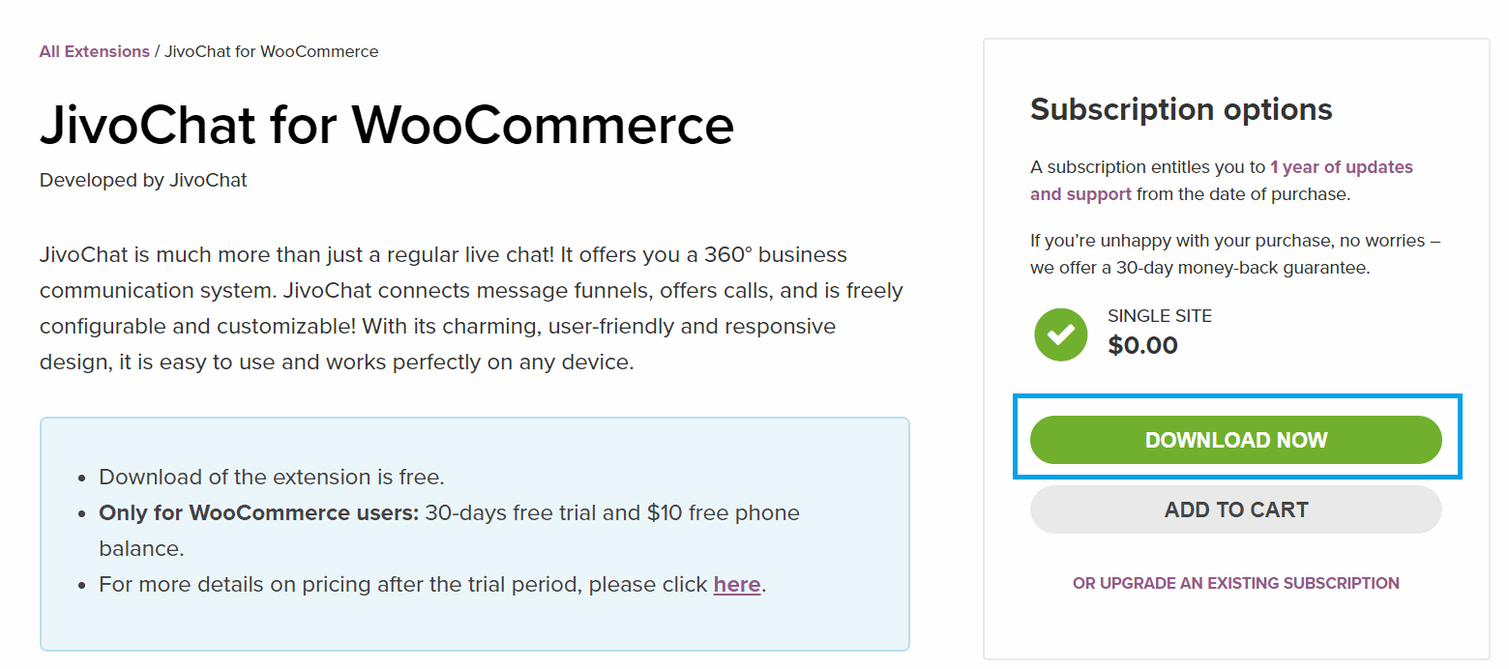Click the '$10 free phone balance' text
Image resolution: width=1509 pixels, height=669 pixels.
pos(450,530)
